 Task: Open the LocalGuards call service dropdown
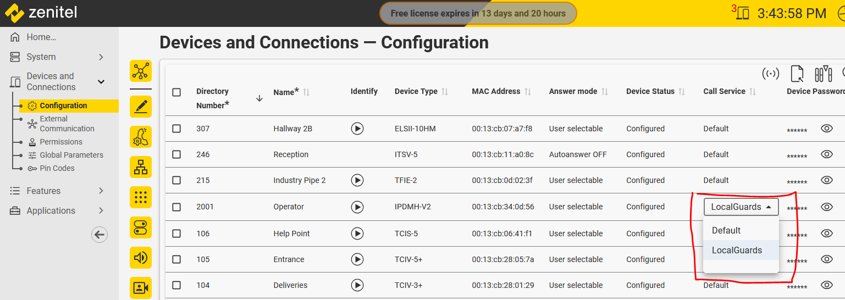pyautogui.click(x=741, y=207)
